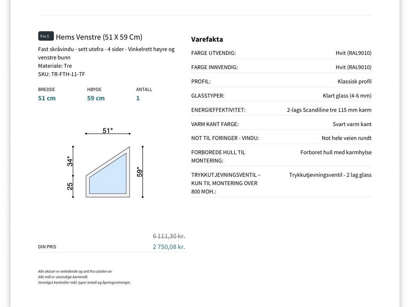
Task: Click the quantity value '1' under ANTALL
Action: pyautogui.click(x=138, y=98)
